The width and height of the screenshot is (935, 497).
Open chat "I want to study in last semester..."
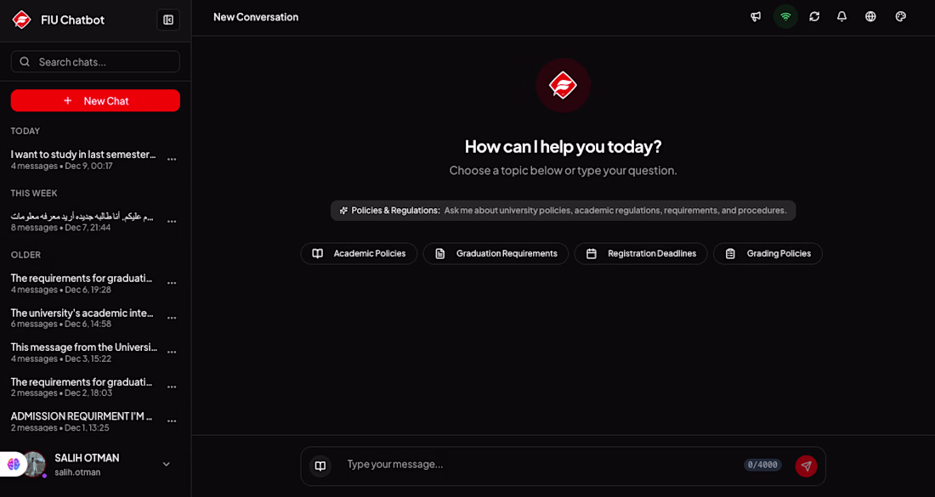tap(84, 160)
